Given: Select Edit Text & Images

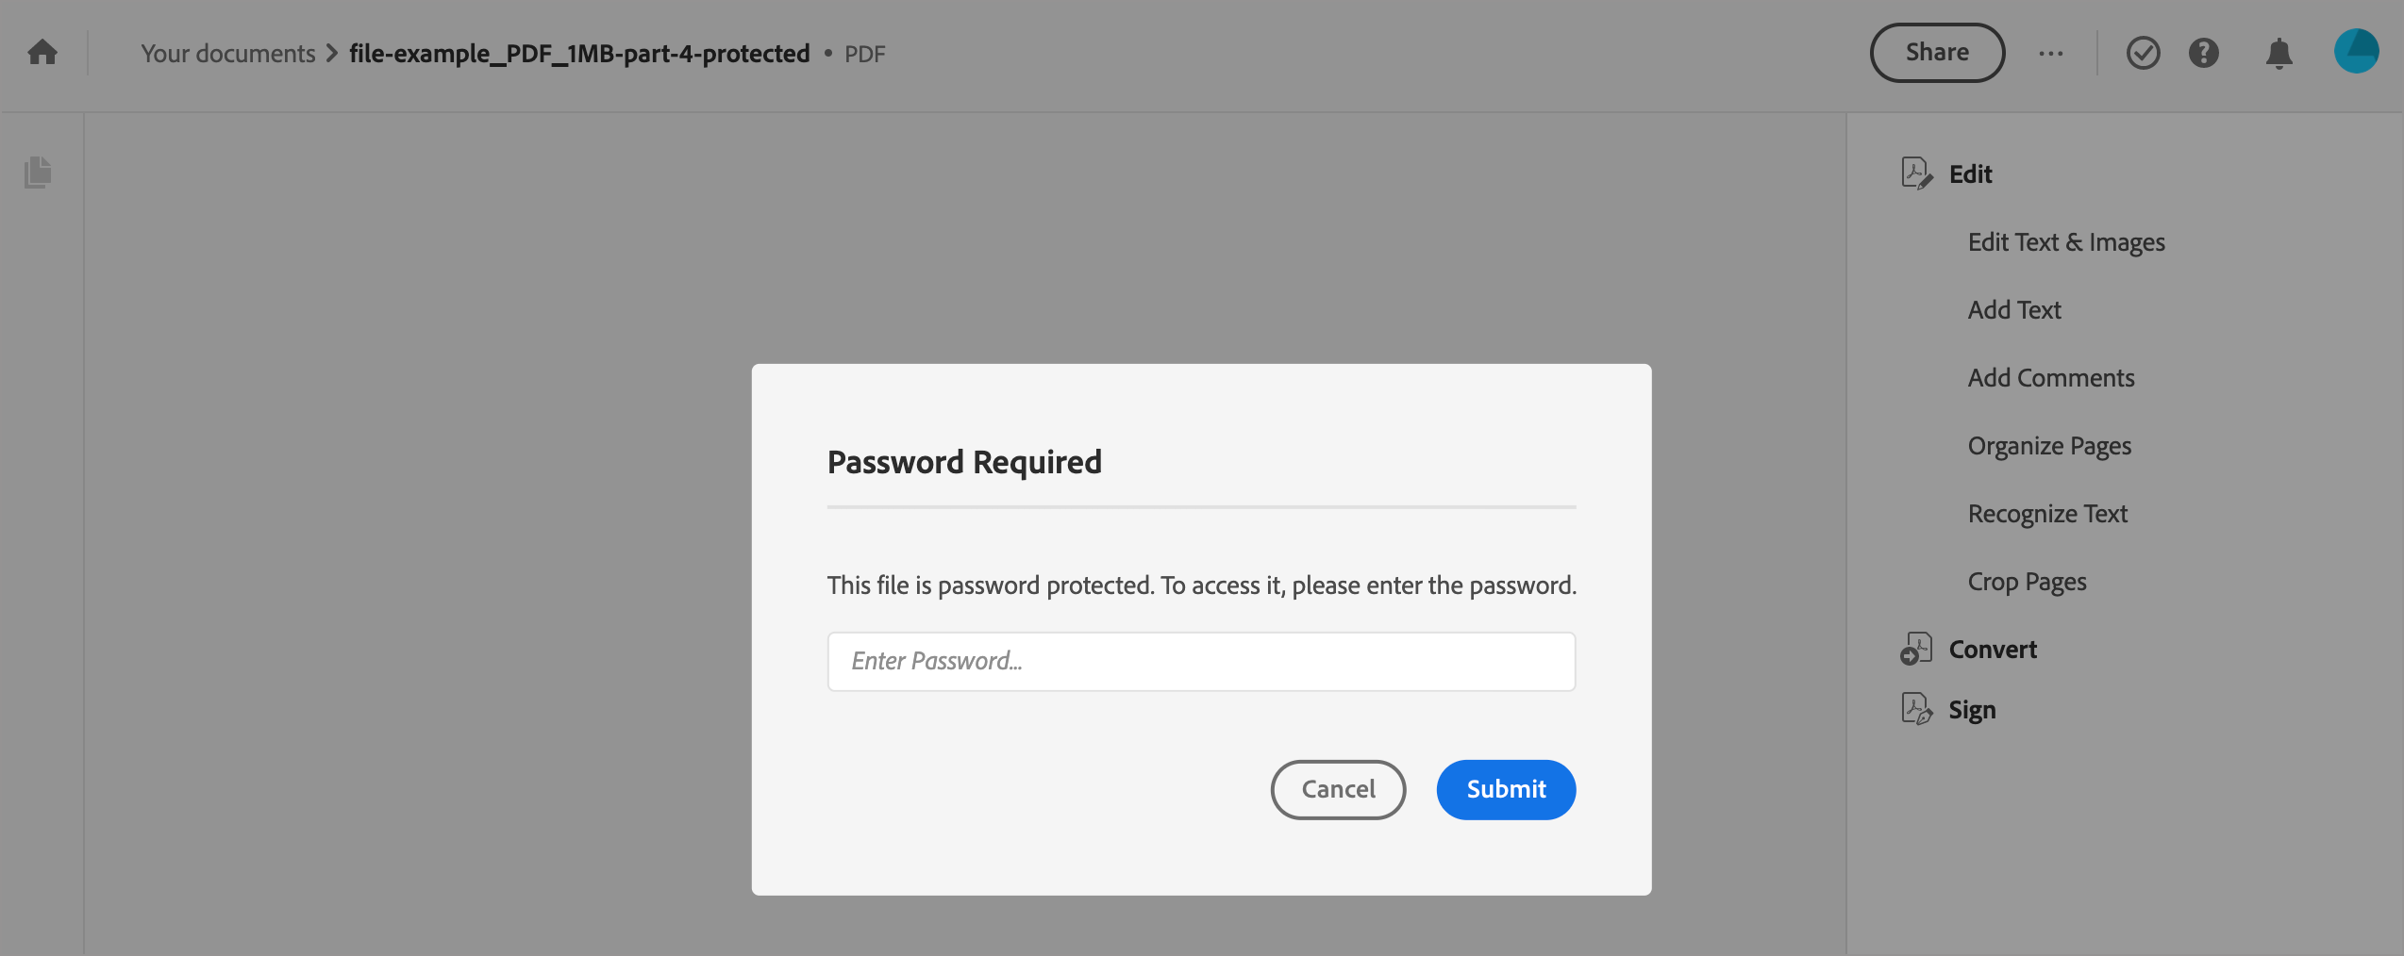Looking at the screenshot, I should [x=2066, y=242].
